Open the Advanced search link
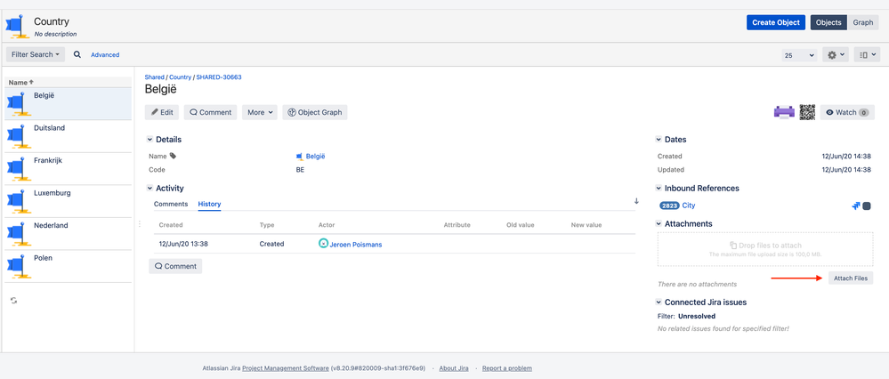The width and height of the screenshot is (889, 379). coord(105,55)
